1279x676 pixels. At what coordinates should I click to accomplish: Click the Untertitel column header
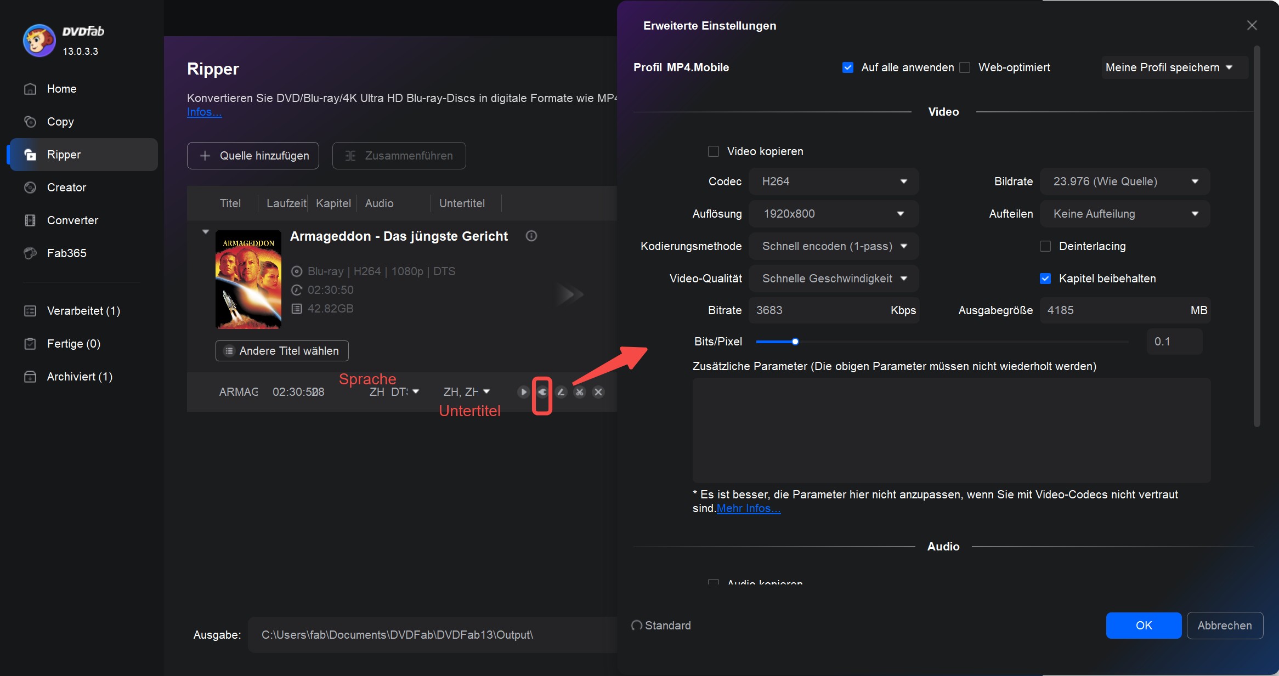click(x=462, y=203)
